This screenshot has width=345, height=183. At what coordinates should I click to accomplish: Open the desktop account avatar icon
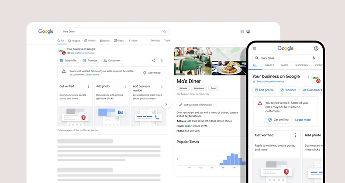point(248,32)
